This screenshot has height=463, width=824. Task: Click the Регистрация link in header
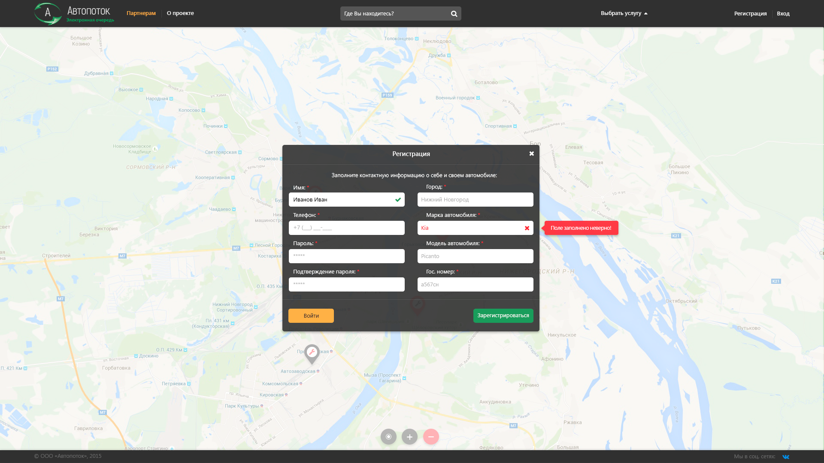[750, 14]
